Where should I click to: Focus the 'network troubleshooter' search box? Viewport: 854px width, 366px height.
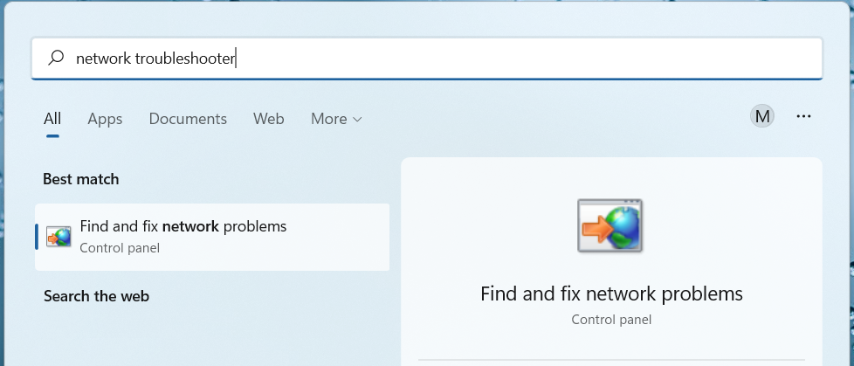click(426, 58)
